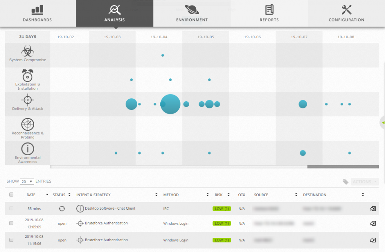View details icon for IRC alarm row
Image resolution: width=385 pixels, height=252 pixels.
tap(373, 208)
